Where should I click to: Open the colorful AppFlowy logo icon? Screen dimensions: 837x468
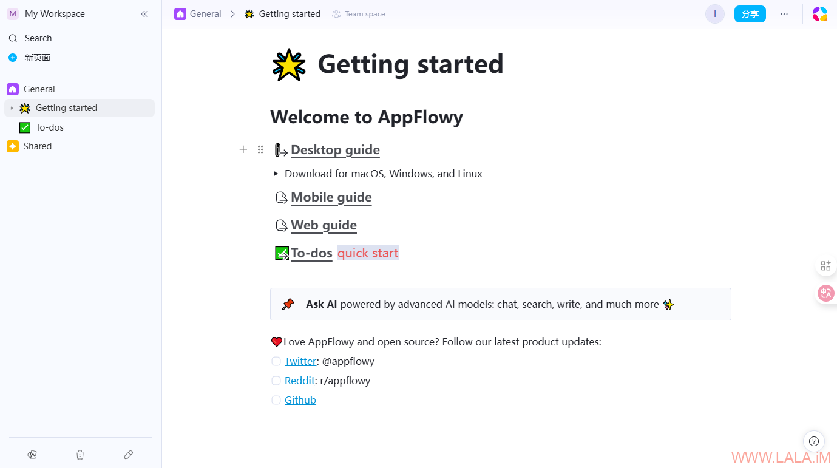(819, 14)
